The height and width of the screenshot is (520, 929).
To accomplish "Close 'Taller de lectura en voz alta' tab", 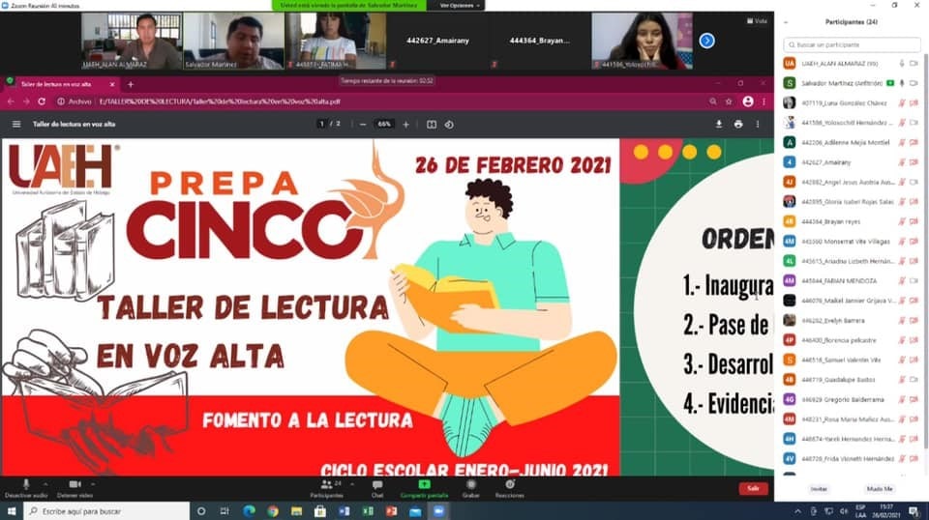I will [x=112, y=85].
